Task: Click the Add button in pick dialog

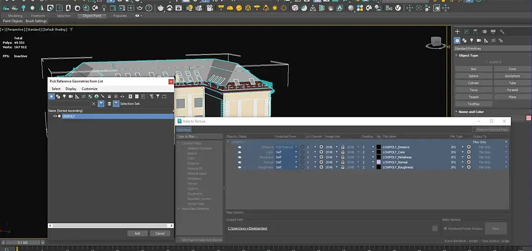Action: pos(137,233)
